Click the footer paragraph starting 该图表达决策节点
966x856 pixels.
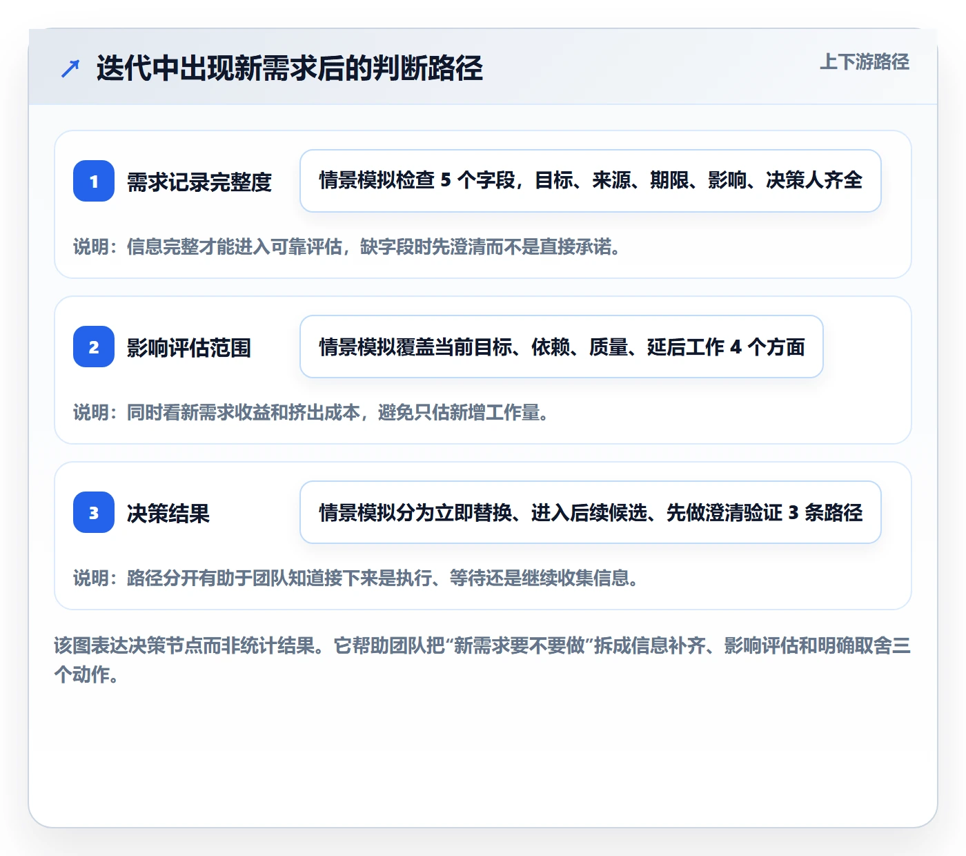[x=482, y=660]
